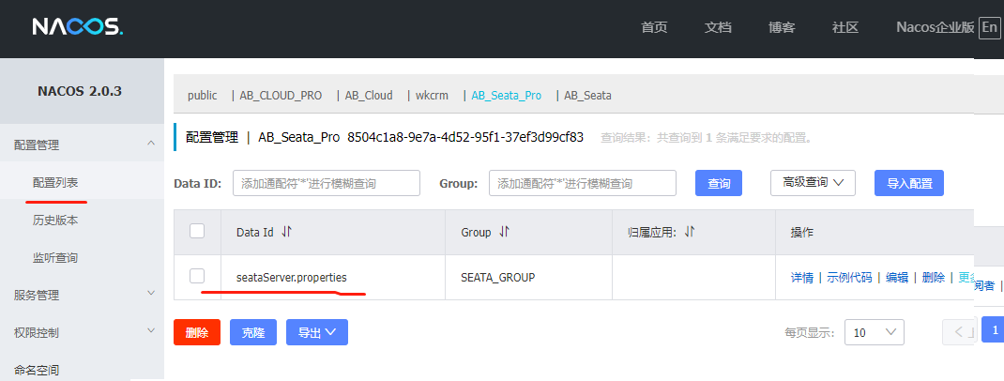Collapse the 配置管理 sidebar section
Viewport: 1004px width, 381px height.
coord(152,144)
